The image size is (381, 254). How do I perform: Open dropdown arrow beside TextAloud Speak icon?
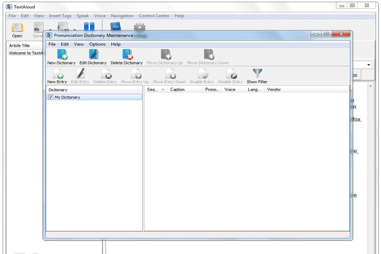pos(50,30)
